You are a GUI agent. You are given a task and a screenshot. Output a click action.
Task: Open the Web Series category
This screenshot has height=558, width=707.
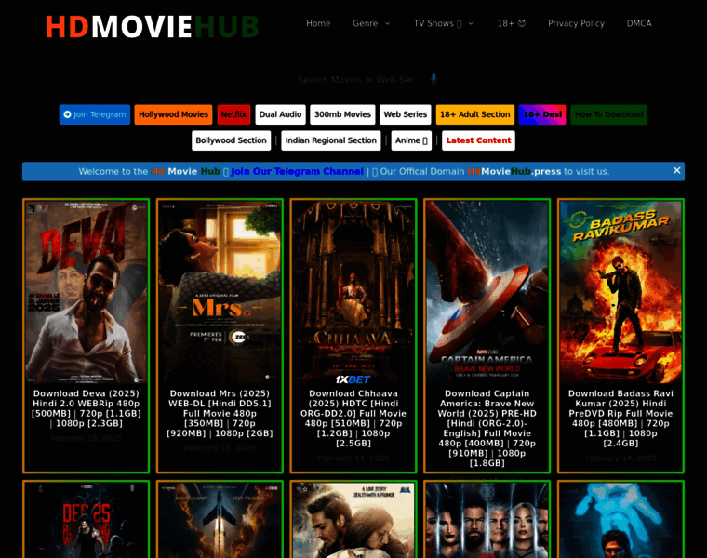pos(406,114)
